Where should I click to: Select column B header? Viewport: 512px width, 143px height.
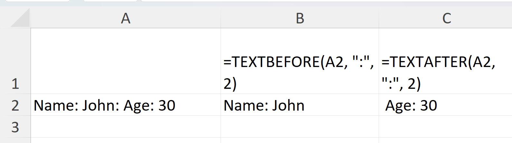click(x=300, y=18)
